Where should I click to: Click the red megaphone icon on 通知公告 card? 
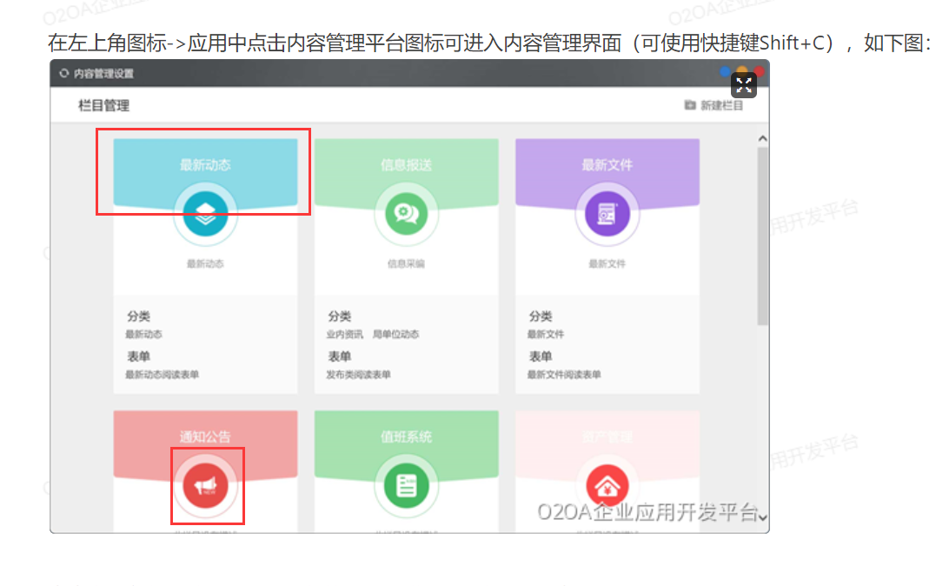tap(207, 486)
